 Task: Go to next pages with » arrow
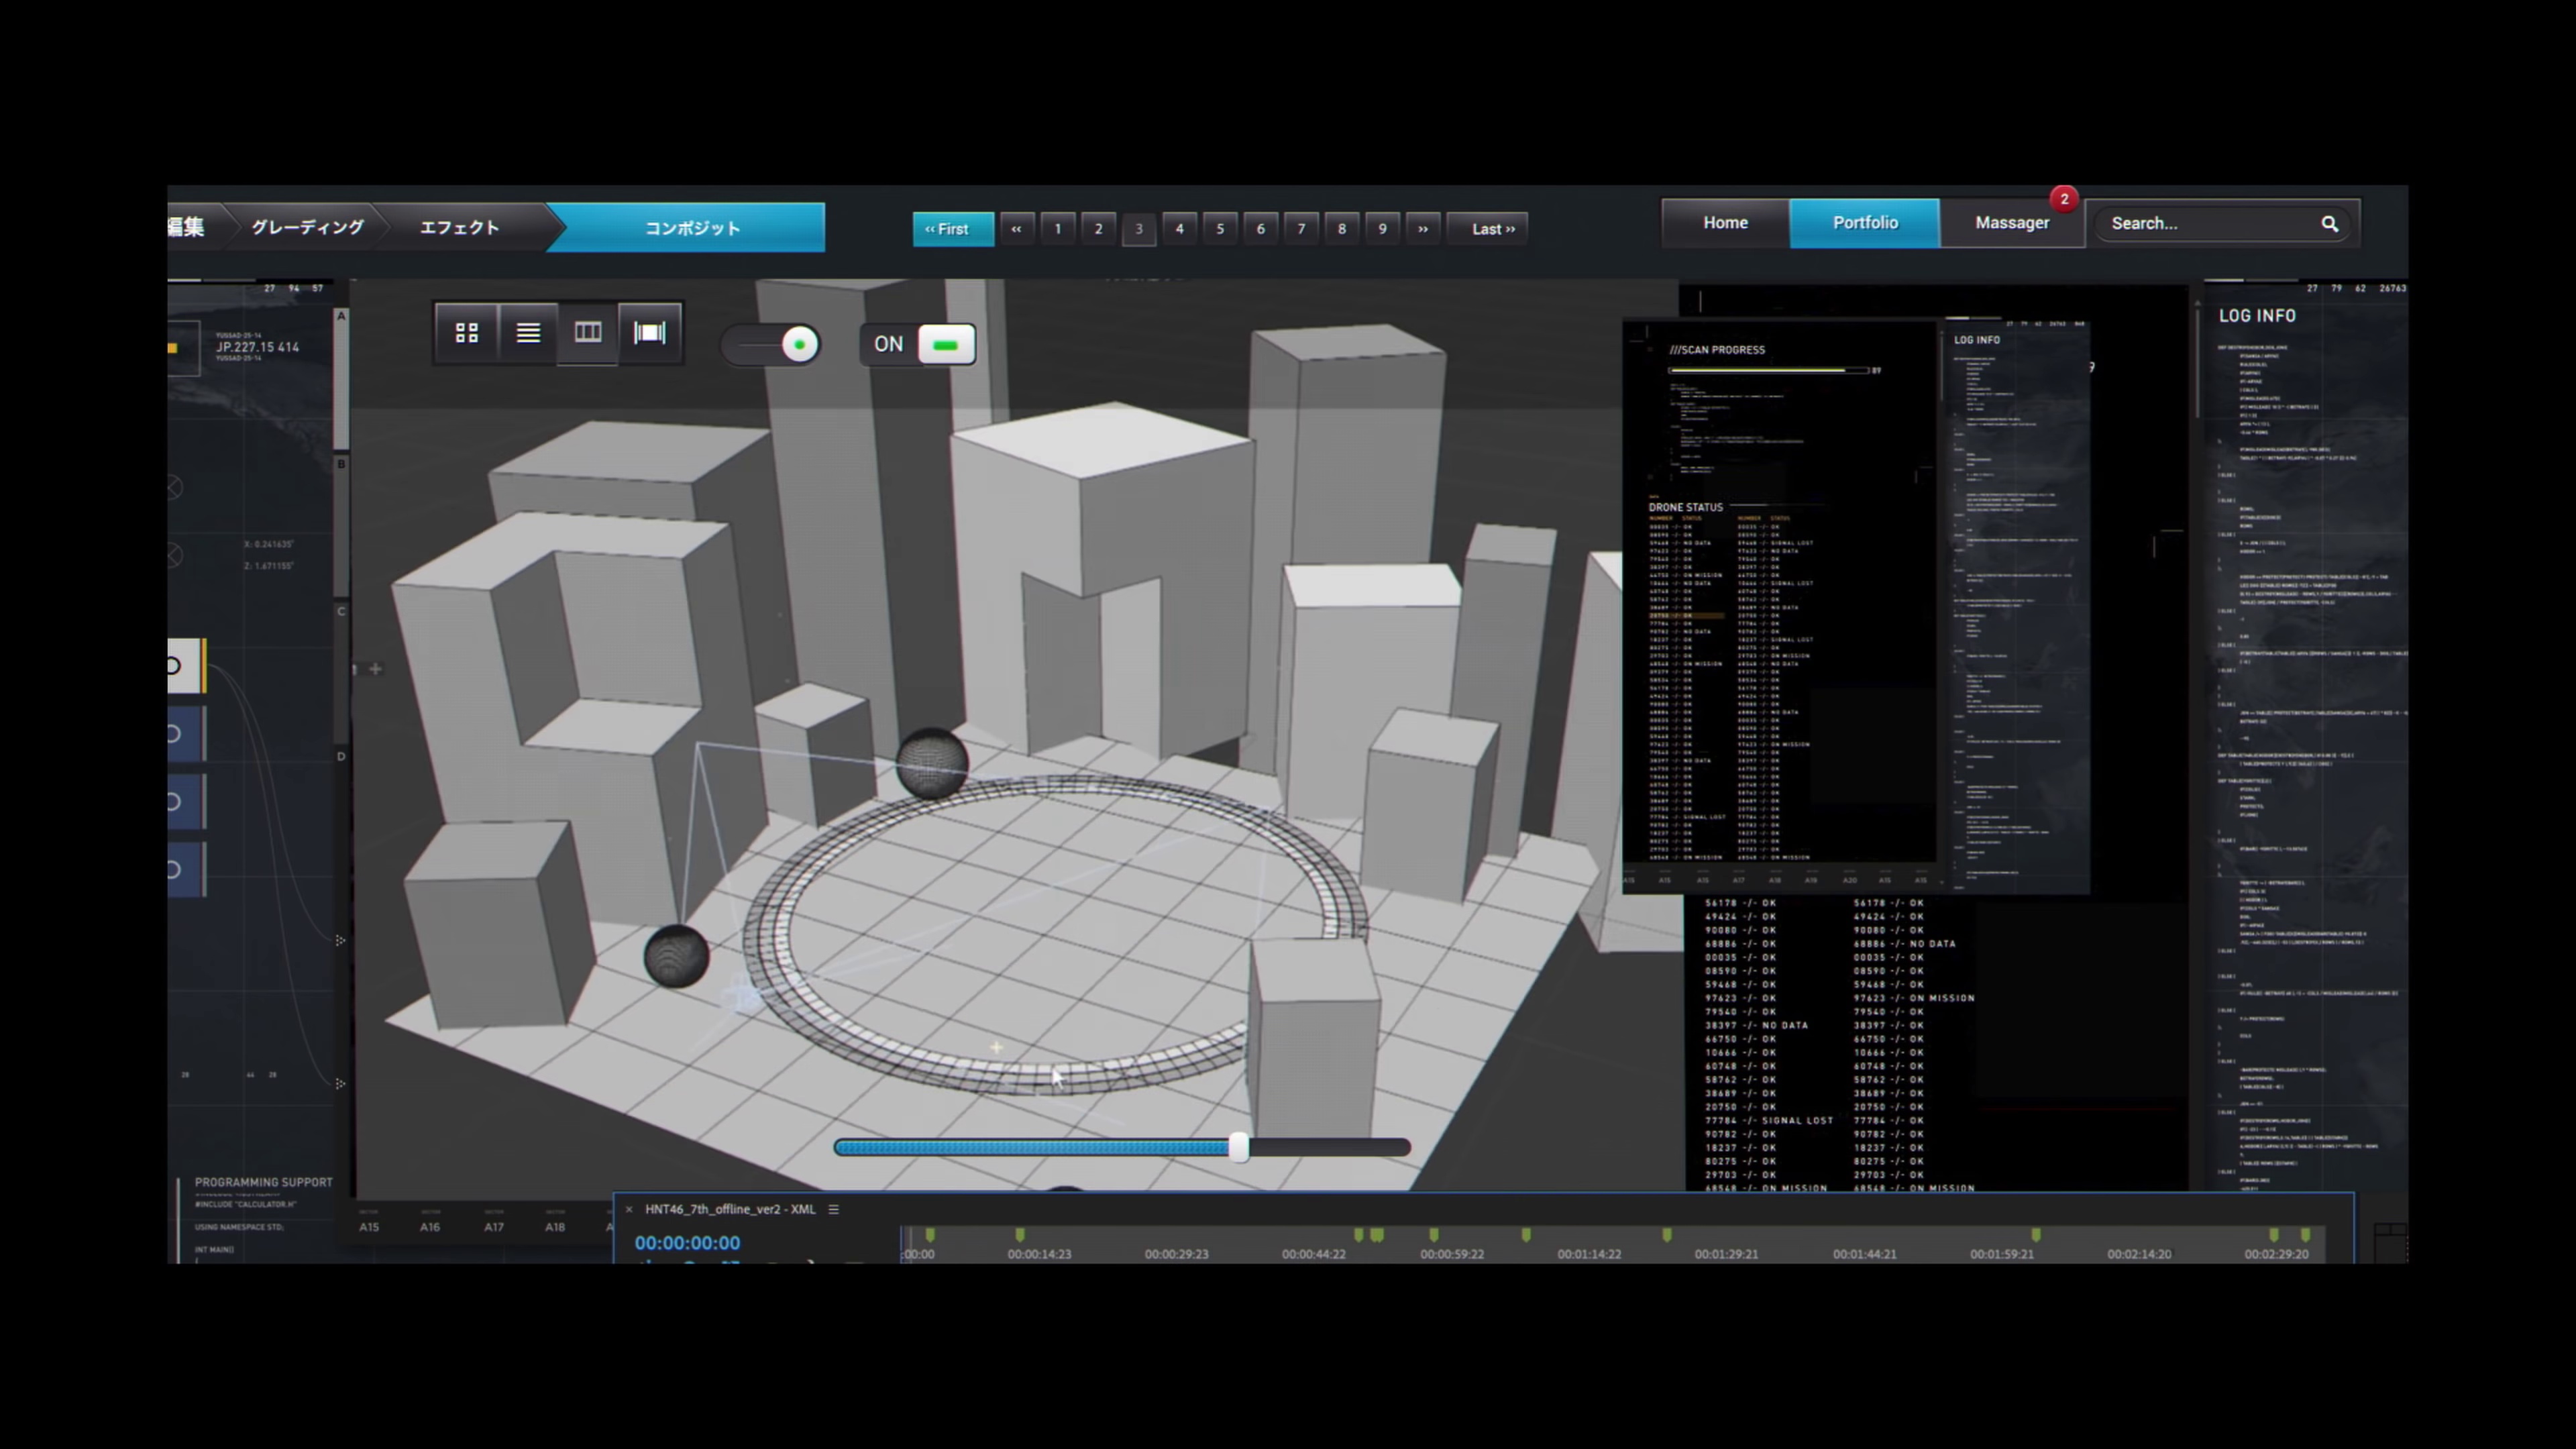(x=1422, y=229)
